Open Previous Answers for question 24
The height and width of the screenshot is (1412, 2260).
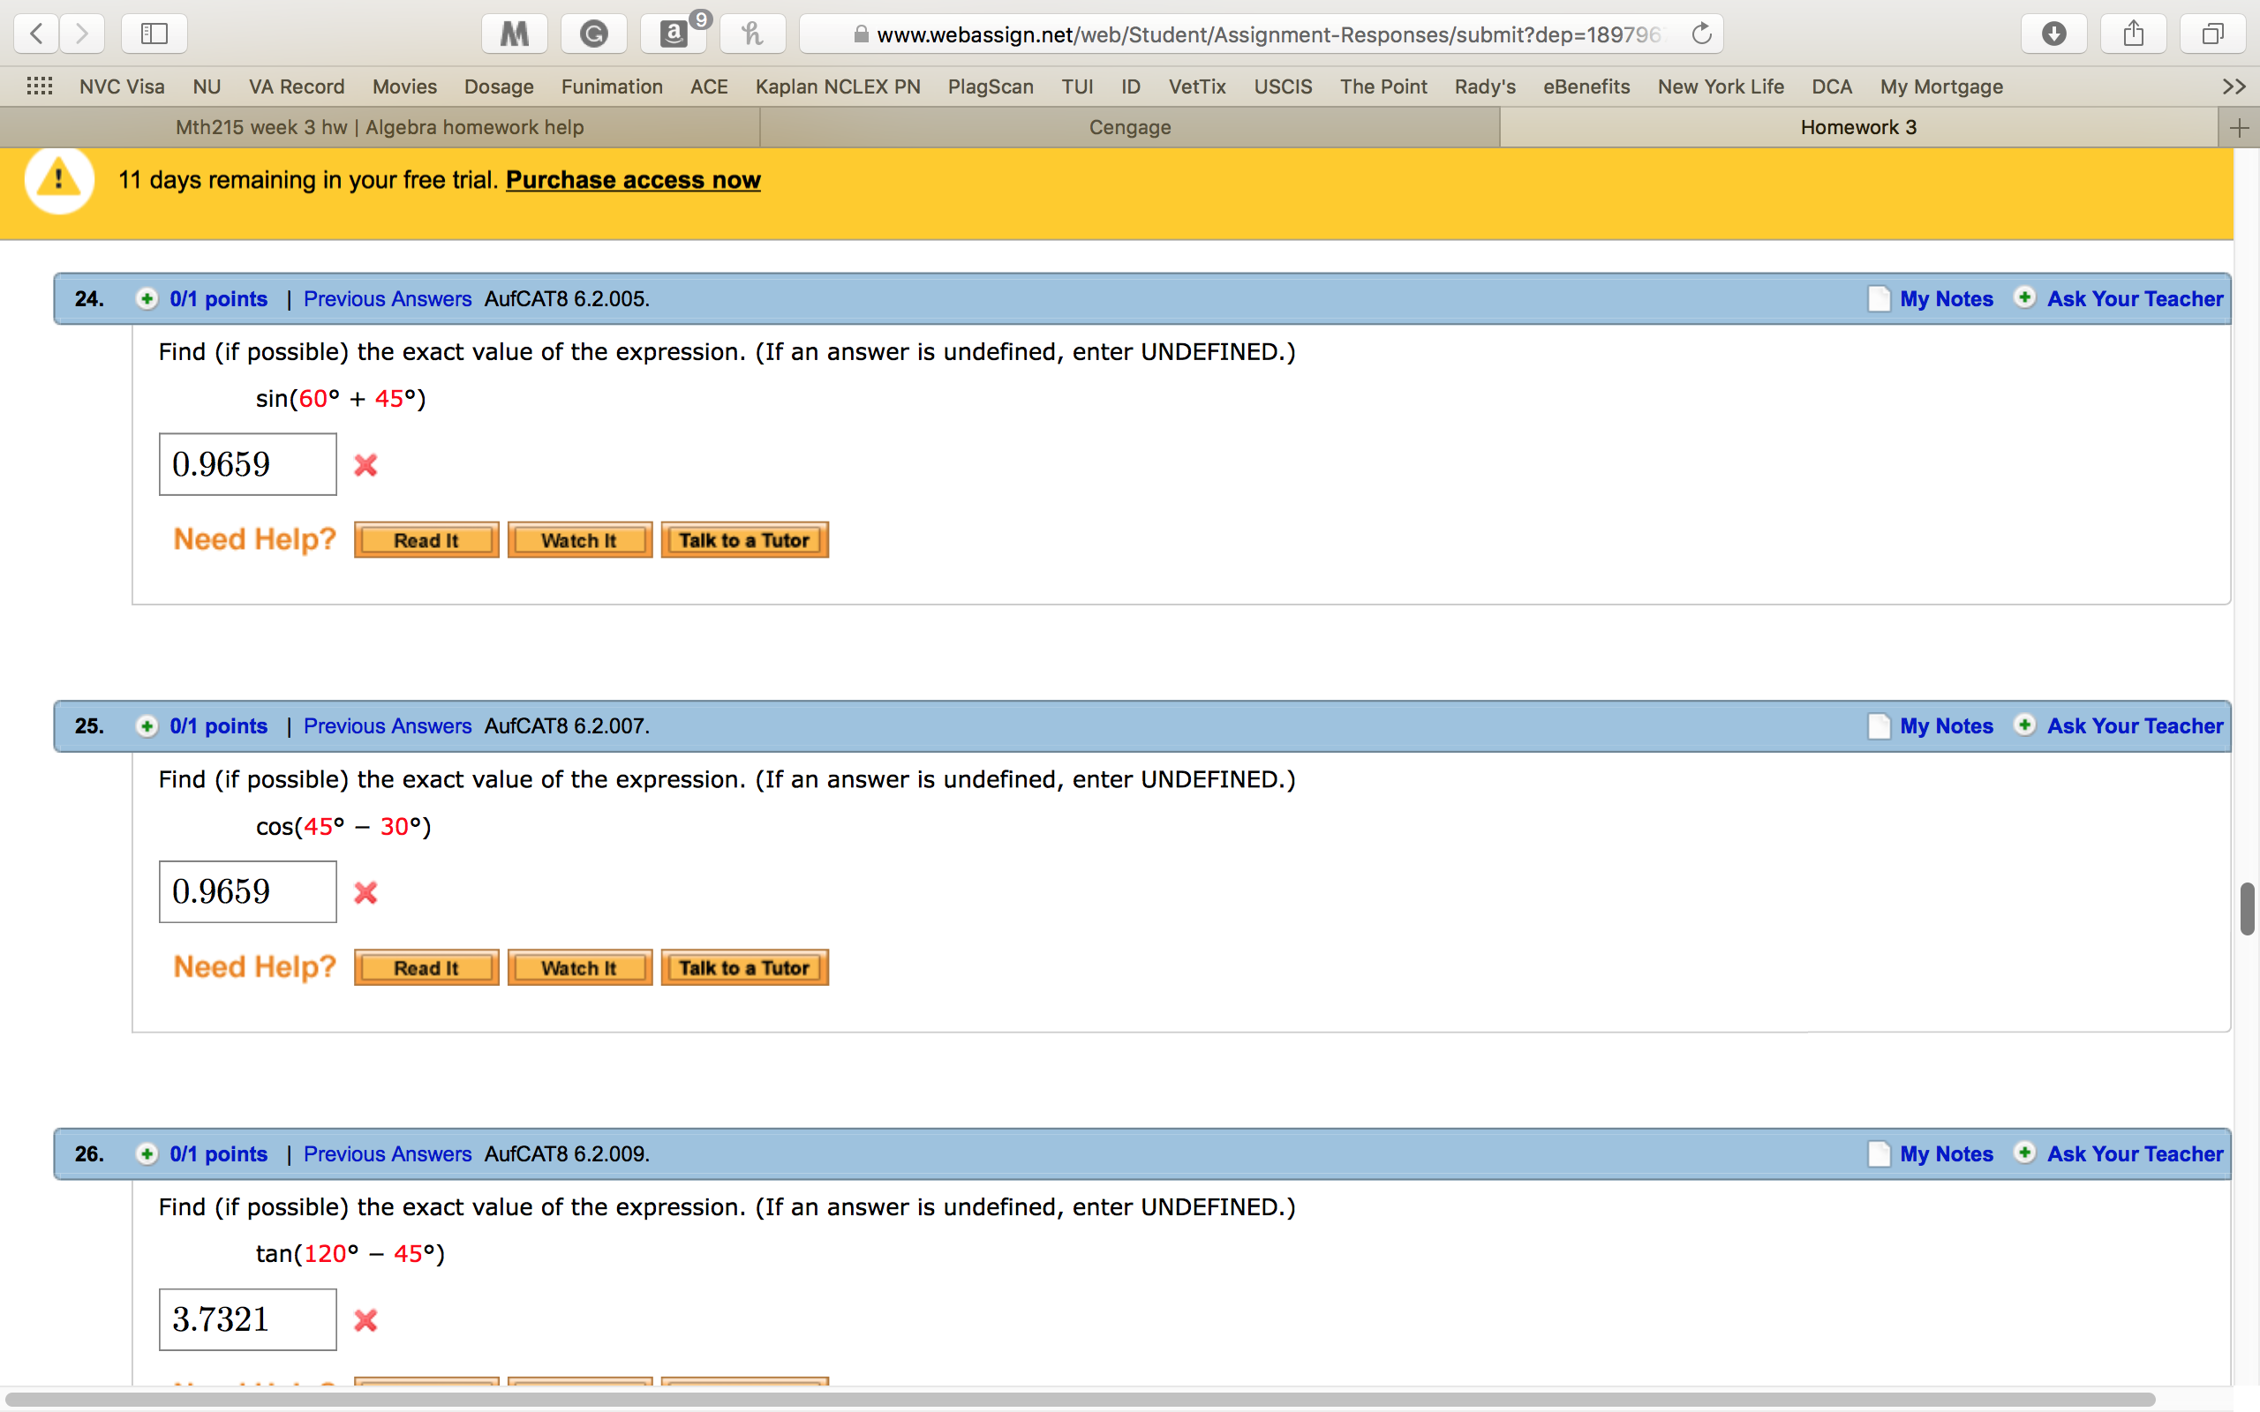click(x=388, y=299)
